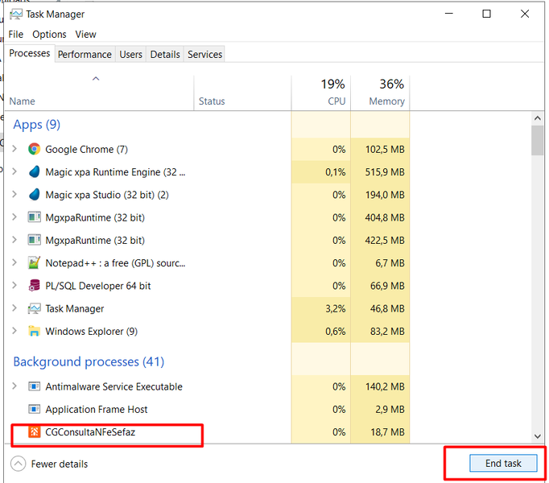Viewport: 549px width, 483px height.
Task: Click the Magic xpa Runtime Engine icon
Action: (x=34, y=172)
